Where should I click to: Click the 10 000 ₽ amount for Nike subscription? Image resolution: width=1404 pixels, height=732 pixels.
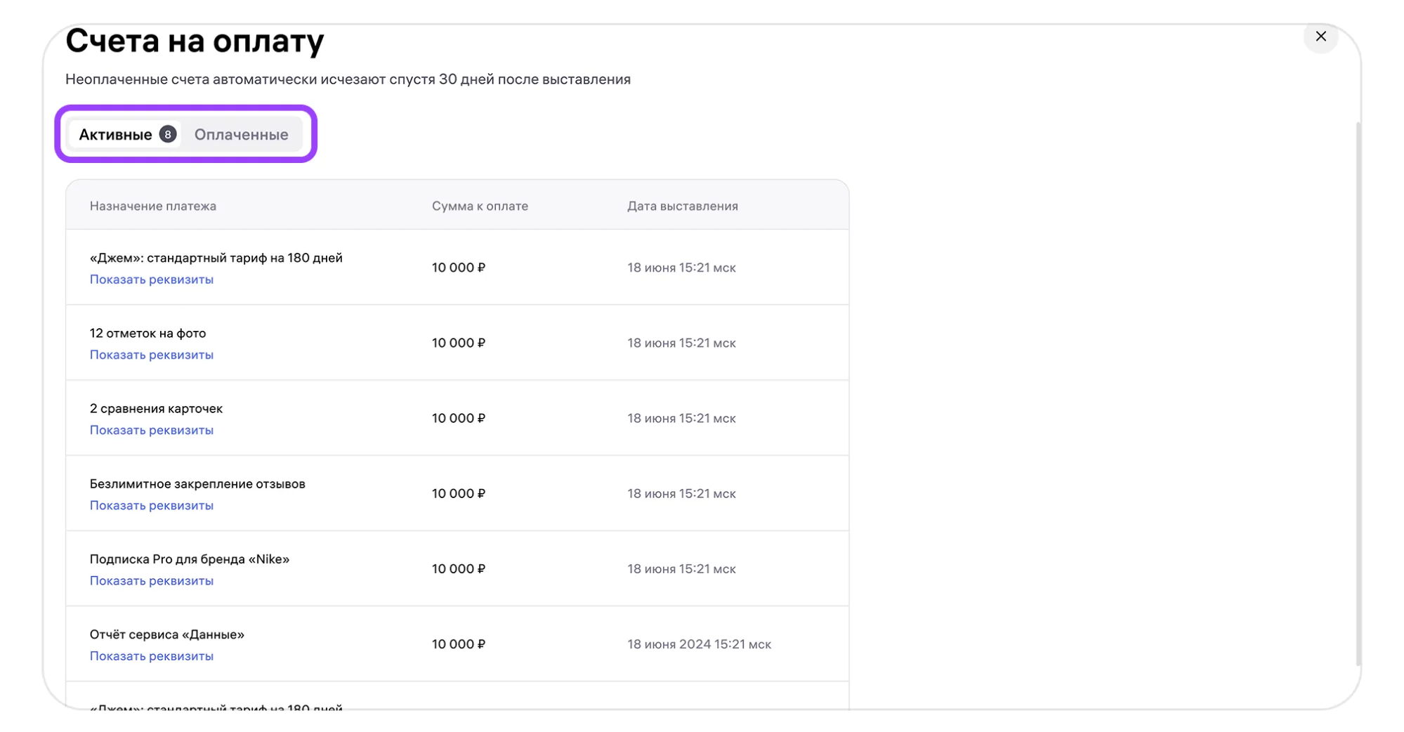(458, 569)
